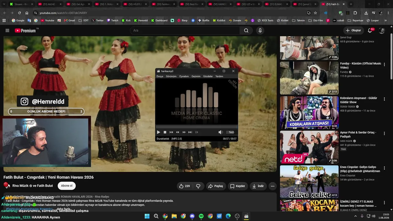
Task: Play harika.mp3 in Media Player Classic
Action: coord(158,132)
